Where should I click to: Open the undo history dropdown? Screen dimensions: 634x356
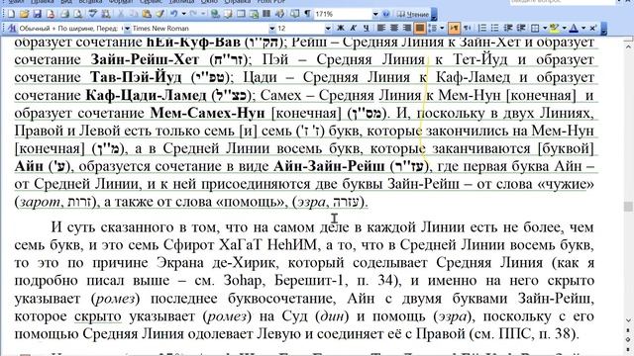coord(183,14)
